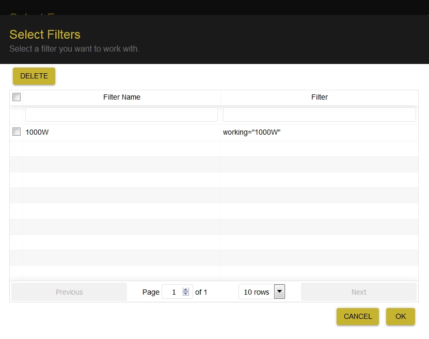Click the Filter Name column header
The width and height of the screenshot is (429, 339).
tap(122, 98)
